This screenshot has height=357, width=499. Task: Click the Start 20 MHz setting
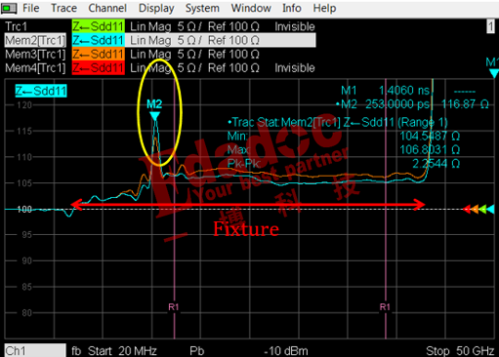[x=122, y=351]
